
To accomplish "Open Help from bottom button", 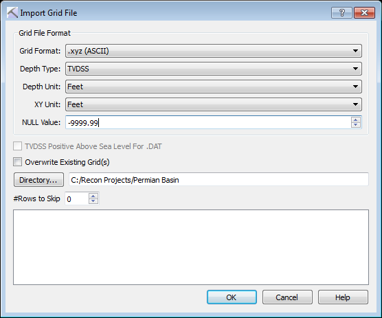I will (343, 297).
